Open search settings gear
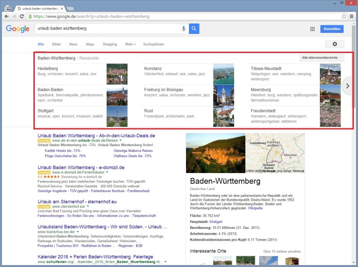Image resolution: width=358 pixels, height=267 pixels. (x=335, y=44)
